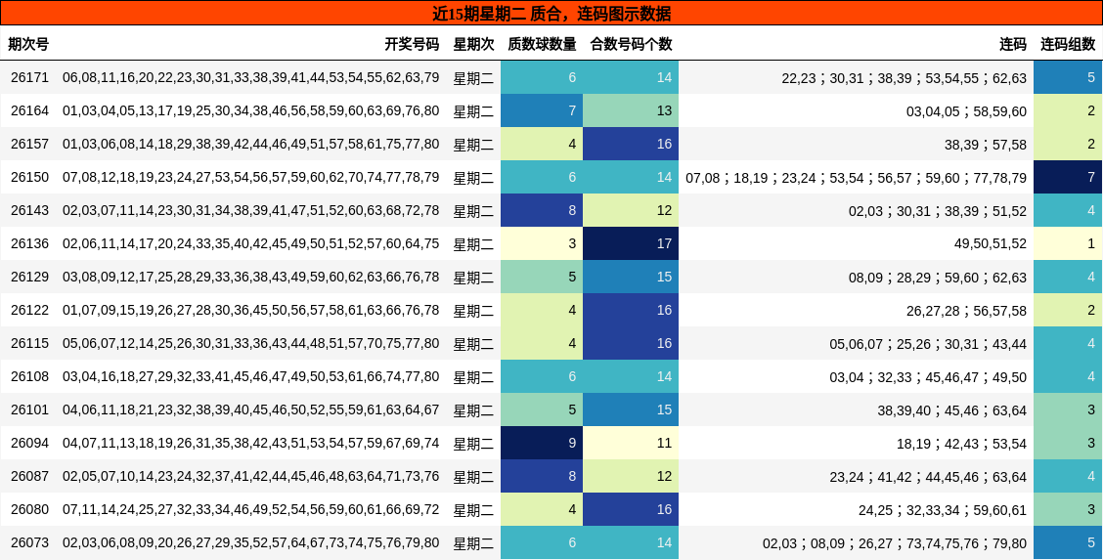Click winning numbers starting 02,03,06,08 for 26073

250,542
